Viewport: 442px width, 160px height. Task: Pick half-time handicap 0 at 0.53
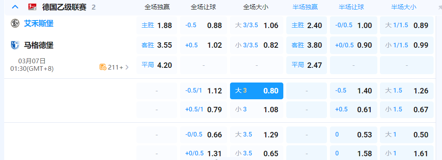click(353, 135)
